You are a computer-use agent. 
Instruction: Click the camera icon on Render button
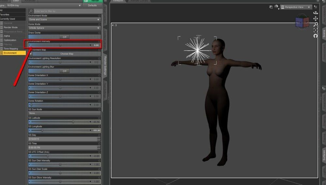pos(86,1)
